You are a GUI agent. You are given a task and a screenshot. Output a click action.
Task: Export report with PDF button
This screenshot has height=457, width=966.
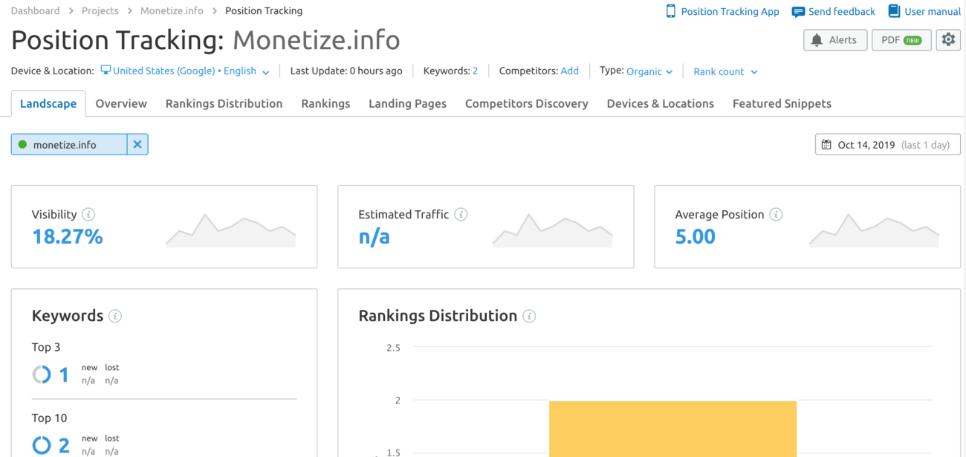(x=901, y=40)
